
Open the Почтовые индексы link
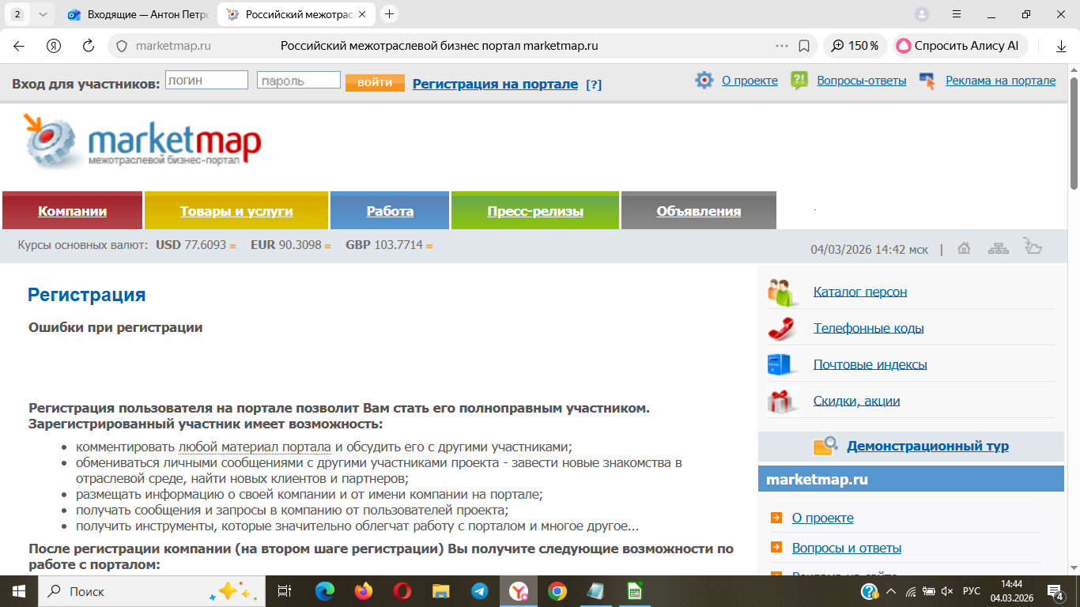point(870,364)
